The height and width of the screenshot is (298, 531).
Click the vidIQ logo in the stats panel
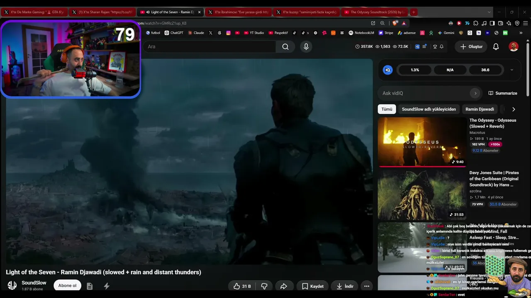388,70
